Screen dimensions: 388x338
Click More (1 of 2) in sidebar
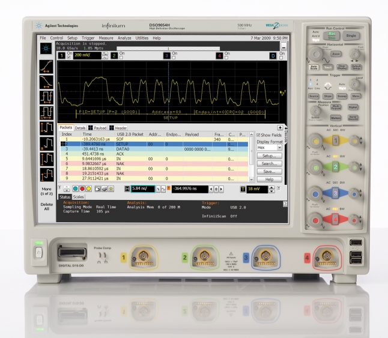tap(46, 192)
